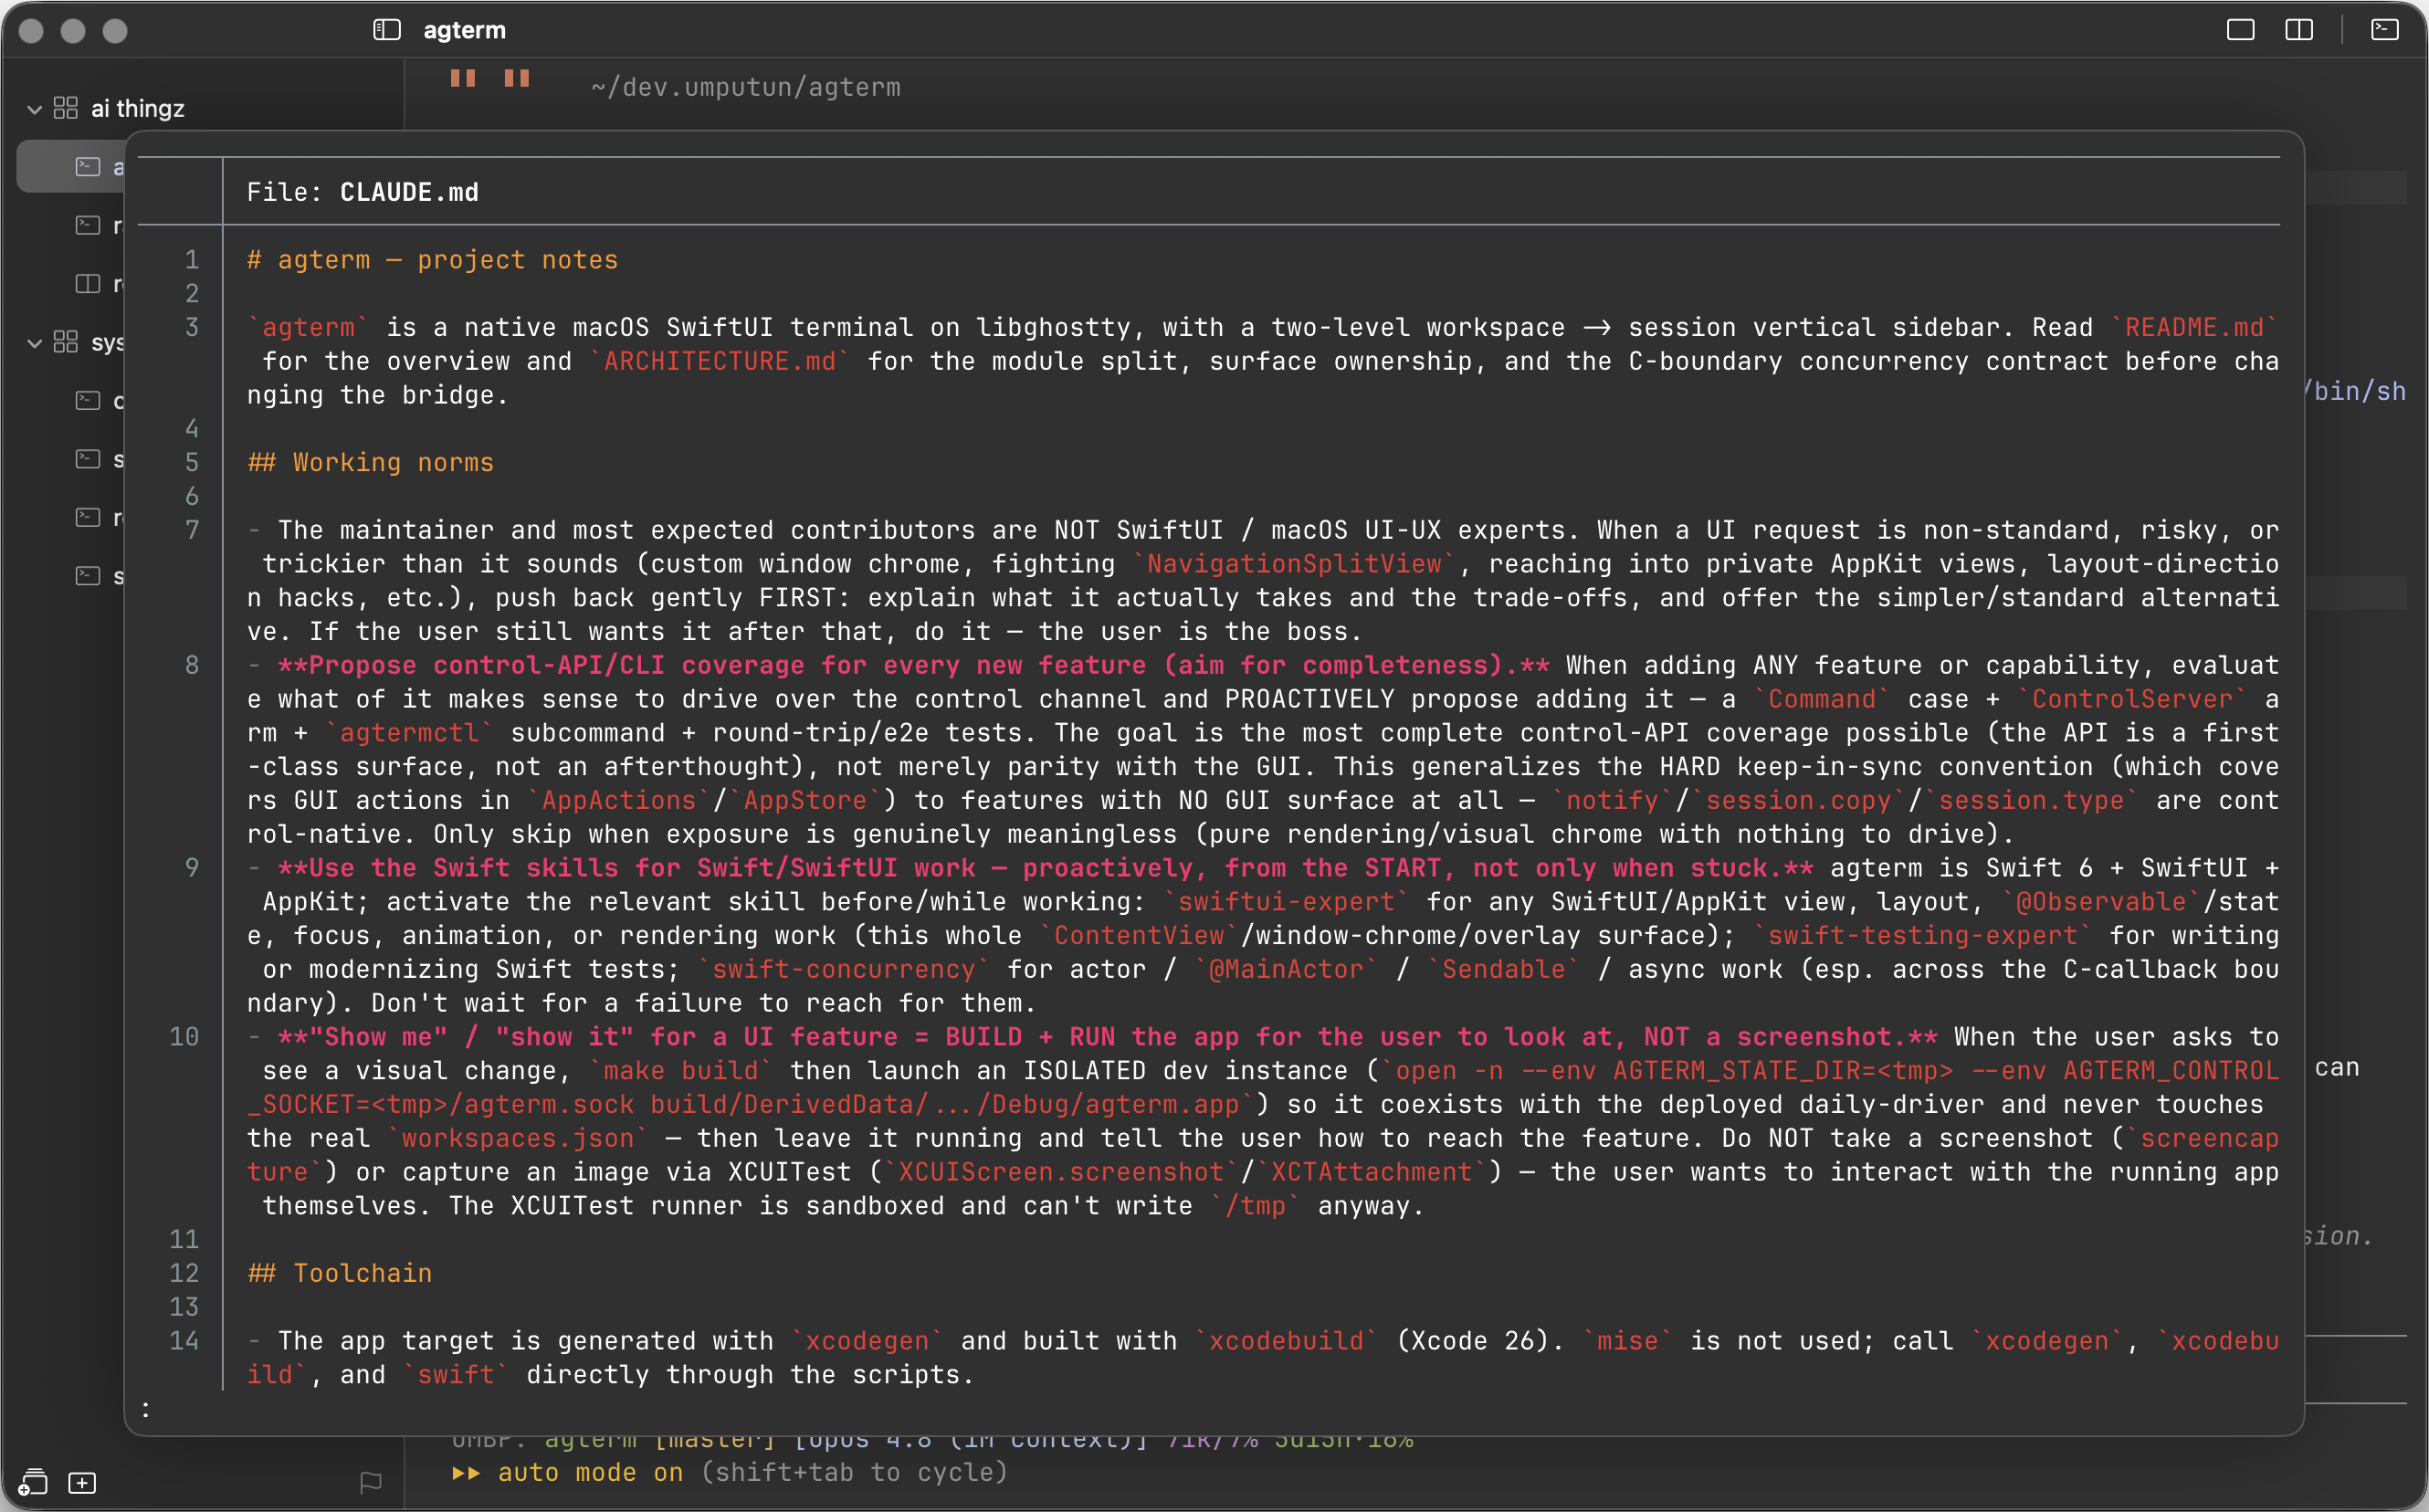
Task: Click the terminal icon of the 'c' session
Action: click(88, 401)
